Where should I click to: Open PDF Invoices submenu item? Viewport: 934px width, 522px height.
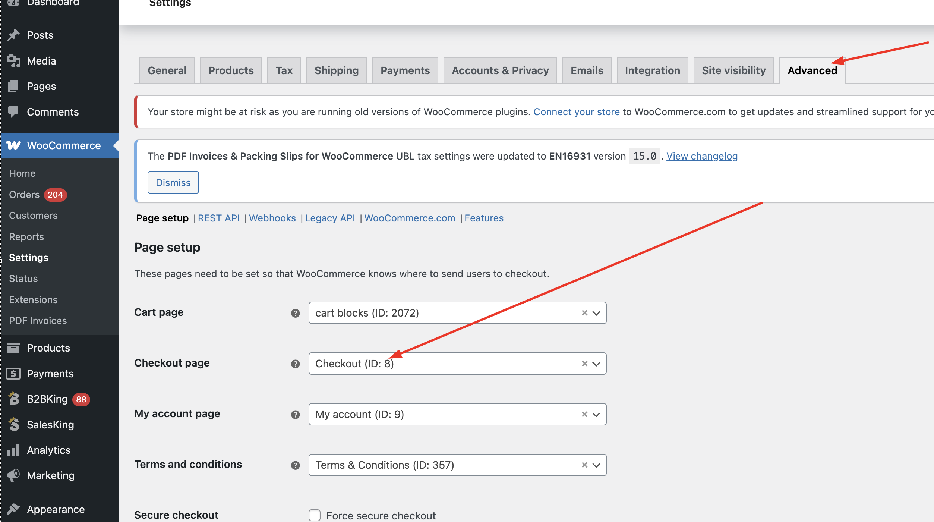(38, 321)
